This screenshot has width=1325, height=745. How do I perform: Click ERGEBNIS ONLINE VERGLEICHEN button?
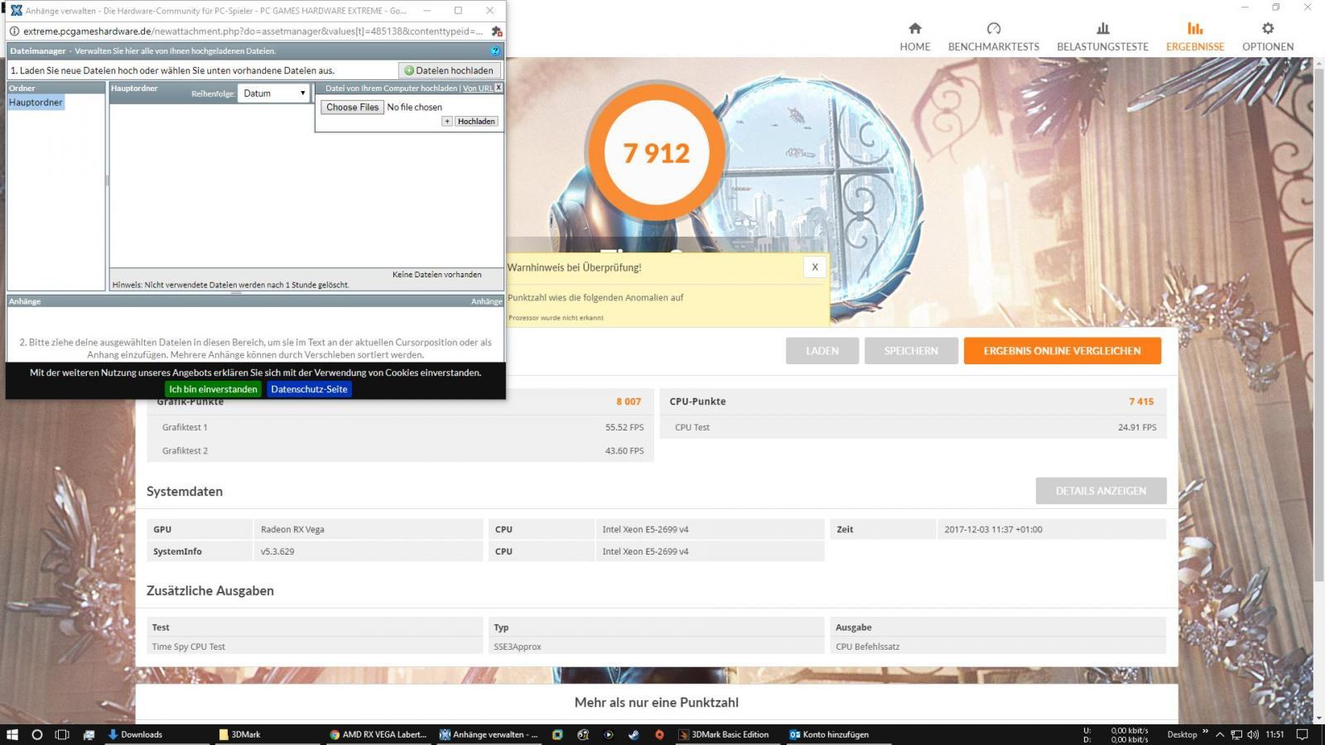[x=1062, y=351]
